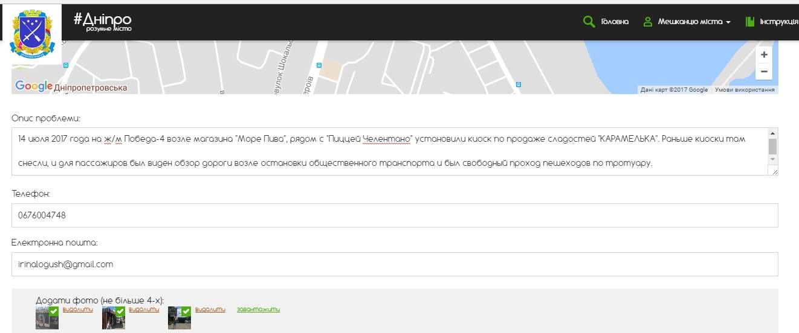Click the Електронна пошта input field
799x333 pixels.
coord(395,264)
